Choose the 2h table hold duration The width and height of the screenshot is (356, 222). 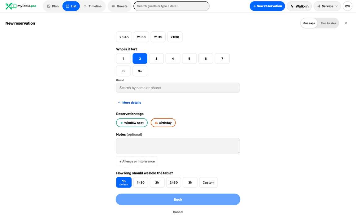[x=157, y=182]
